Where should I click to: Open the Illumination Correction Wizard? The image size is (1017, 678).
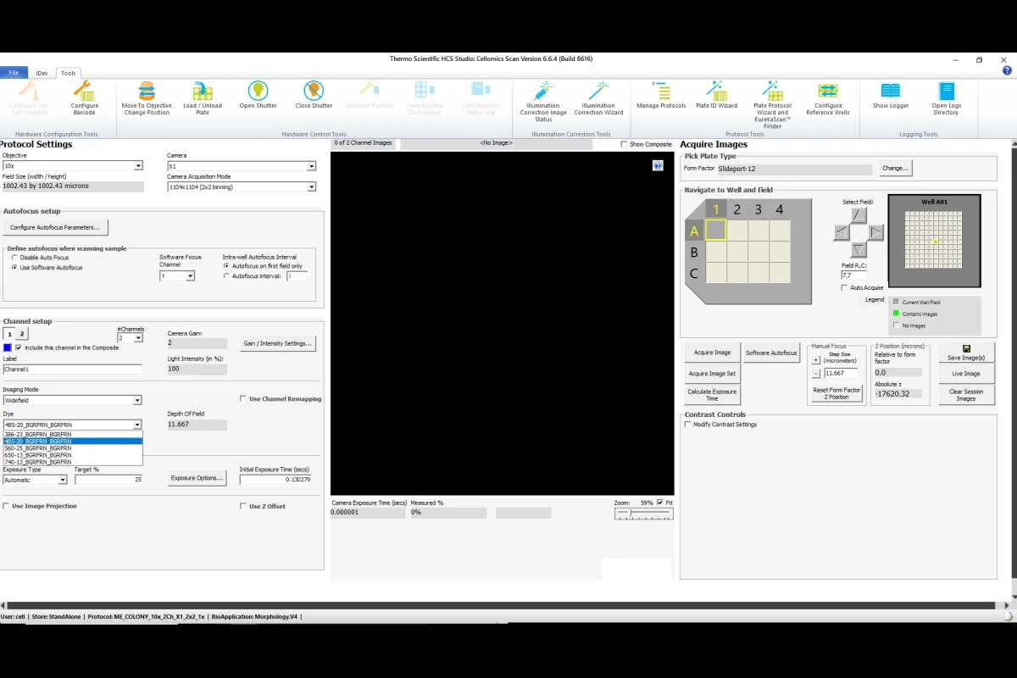[x=598, y=92]
